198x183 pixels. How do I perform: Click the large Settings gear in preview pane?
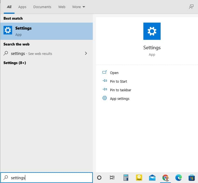point(152,31)
